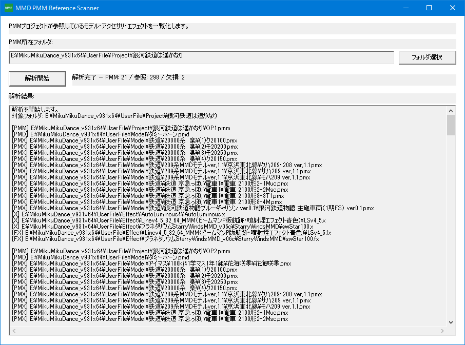This screenshot has width=465, height=345.
Task: Click the vertical scrollbar down arrow
Action: click(x=451, y=322)
